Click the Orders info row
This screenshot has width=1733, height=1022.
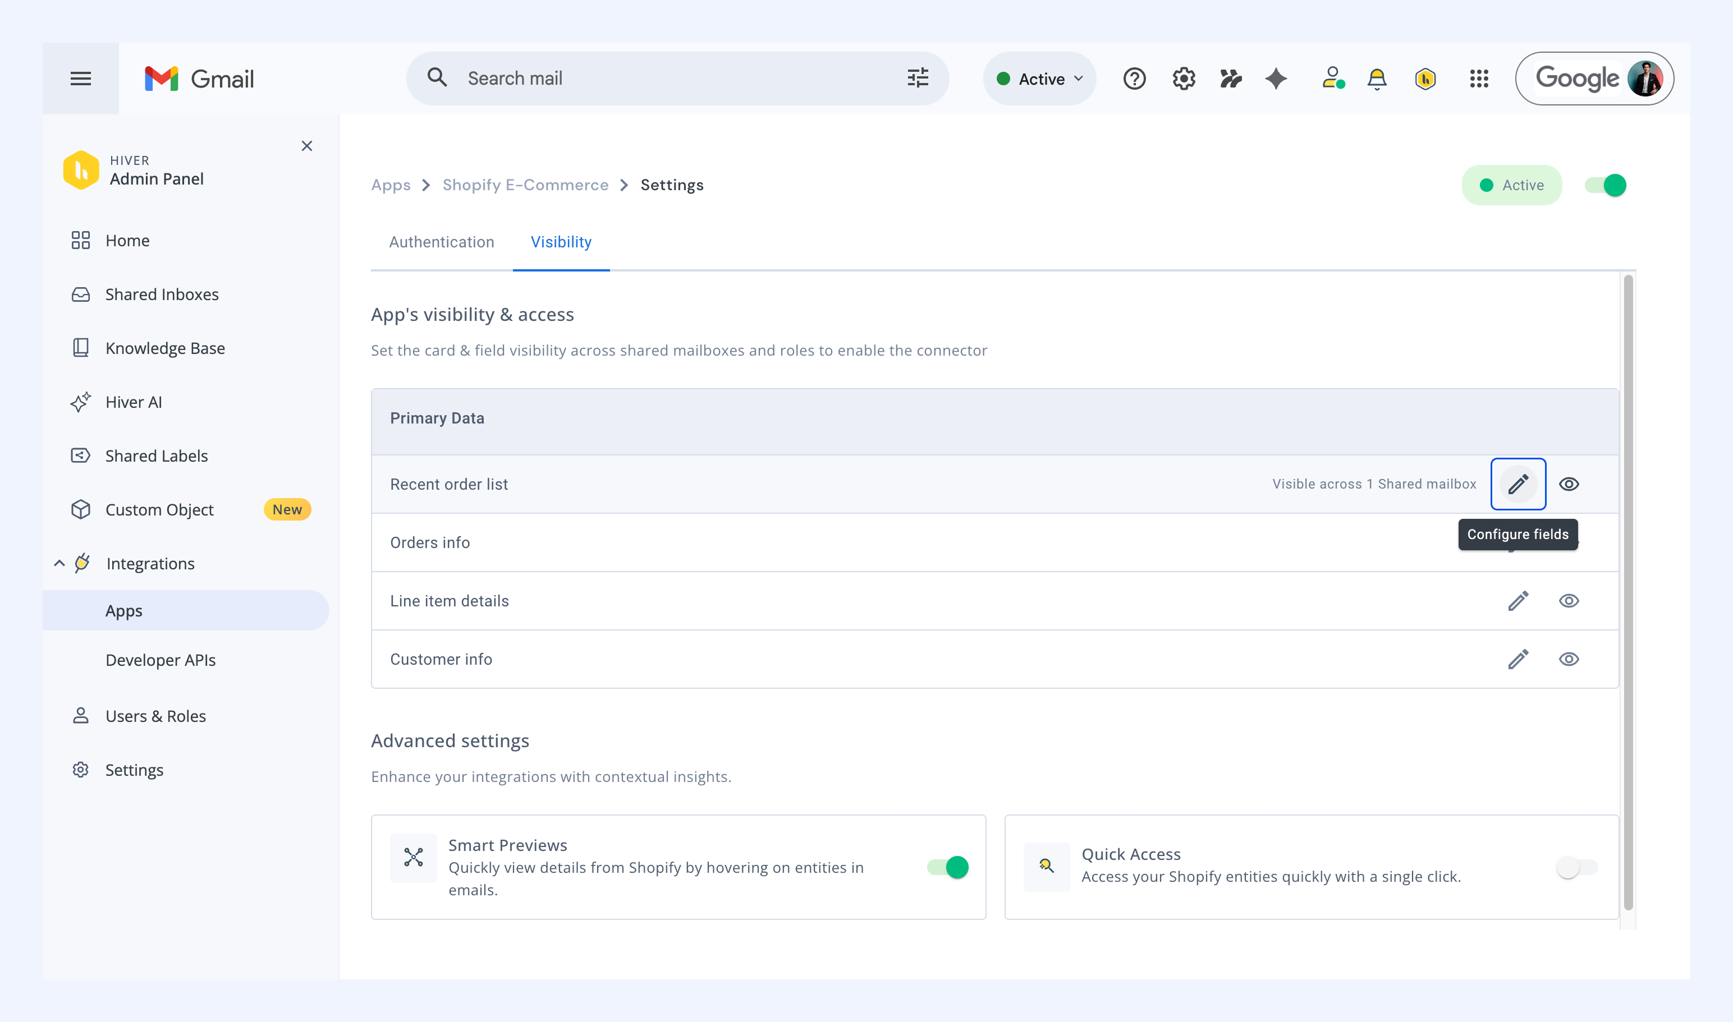point(995,542)
